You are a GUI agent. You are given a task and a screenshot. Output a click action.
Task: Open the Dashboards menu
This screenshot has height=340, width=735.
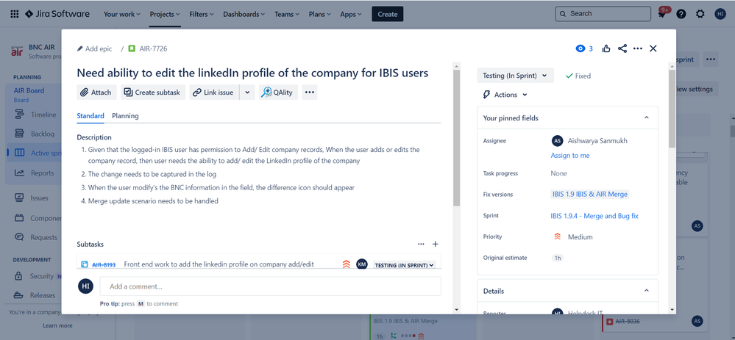(x=244, y=14)
